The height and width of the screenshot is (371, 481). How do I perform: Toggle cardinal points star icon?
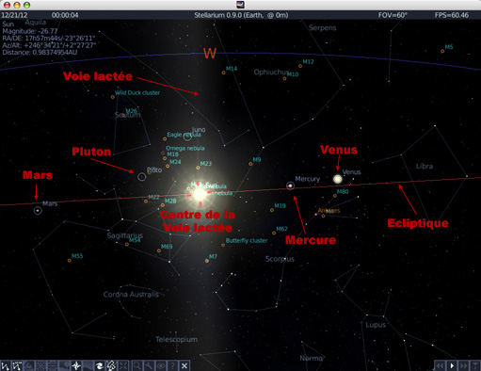click(x=76, y=365)
